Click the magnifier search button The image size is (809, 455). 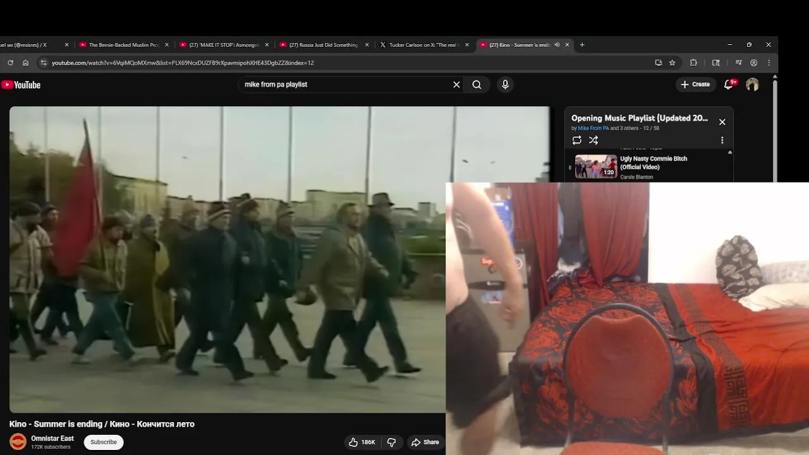click(x=477, y=85)
